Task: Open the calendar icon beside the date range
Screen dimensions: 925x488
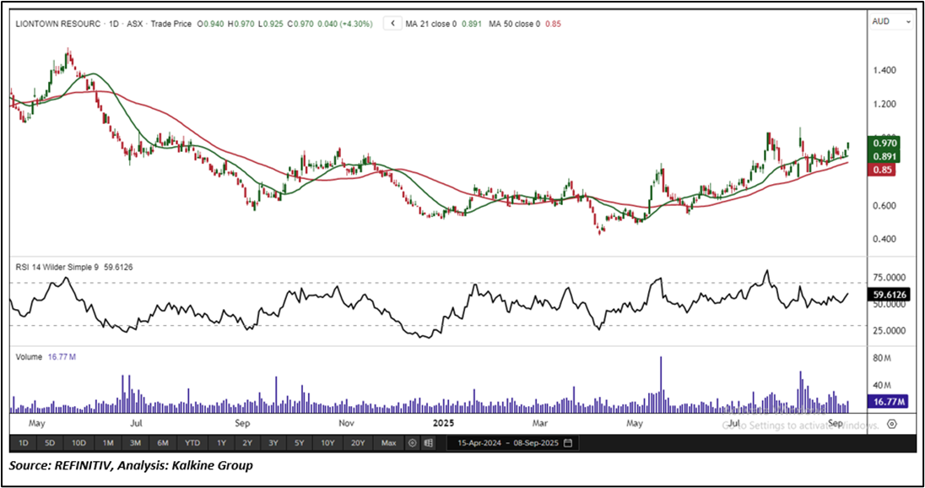Action: (568, 442)
